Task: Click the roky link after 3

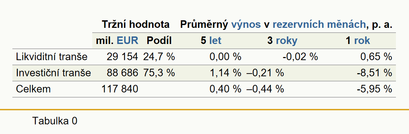Action: pyautogui.click(x=286, y=41)
